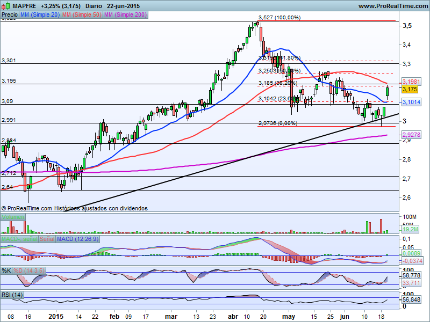Click the 2,712 horizontal level label
The image size is (430, 322).
tap(9, 173)
